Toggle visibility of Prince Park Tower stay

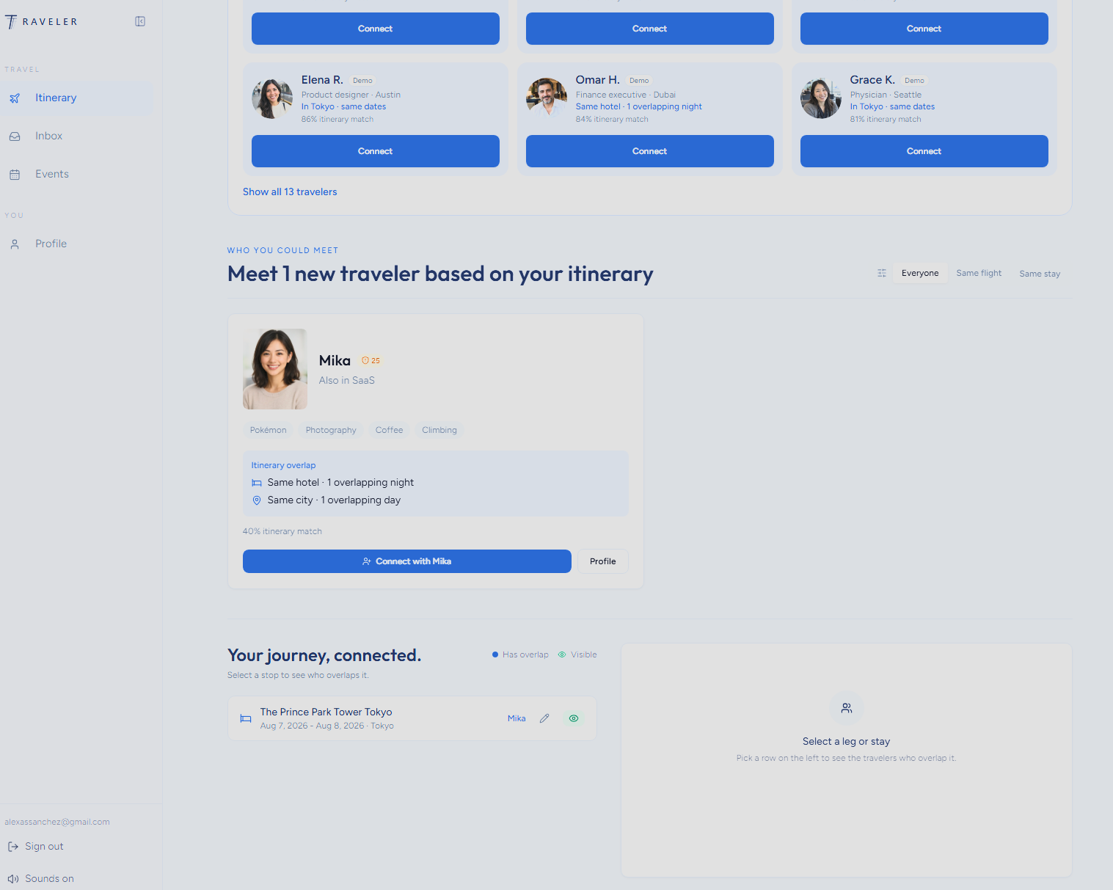click(574, 718)
